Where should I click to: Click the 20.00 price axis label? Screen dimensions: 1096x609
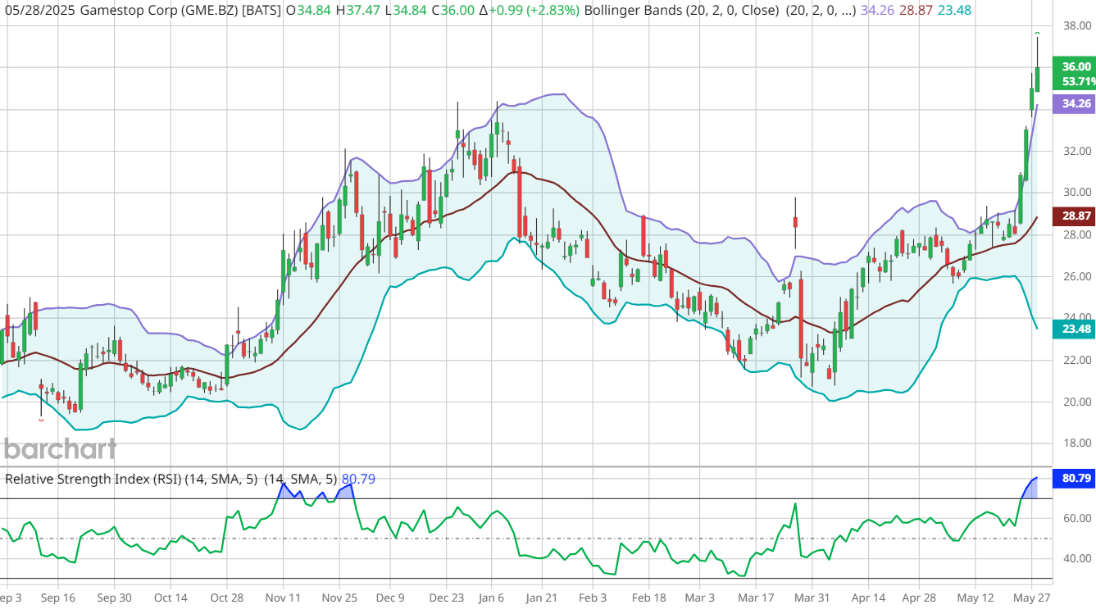point(1076,402)
